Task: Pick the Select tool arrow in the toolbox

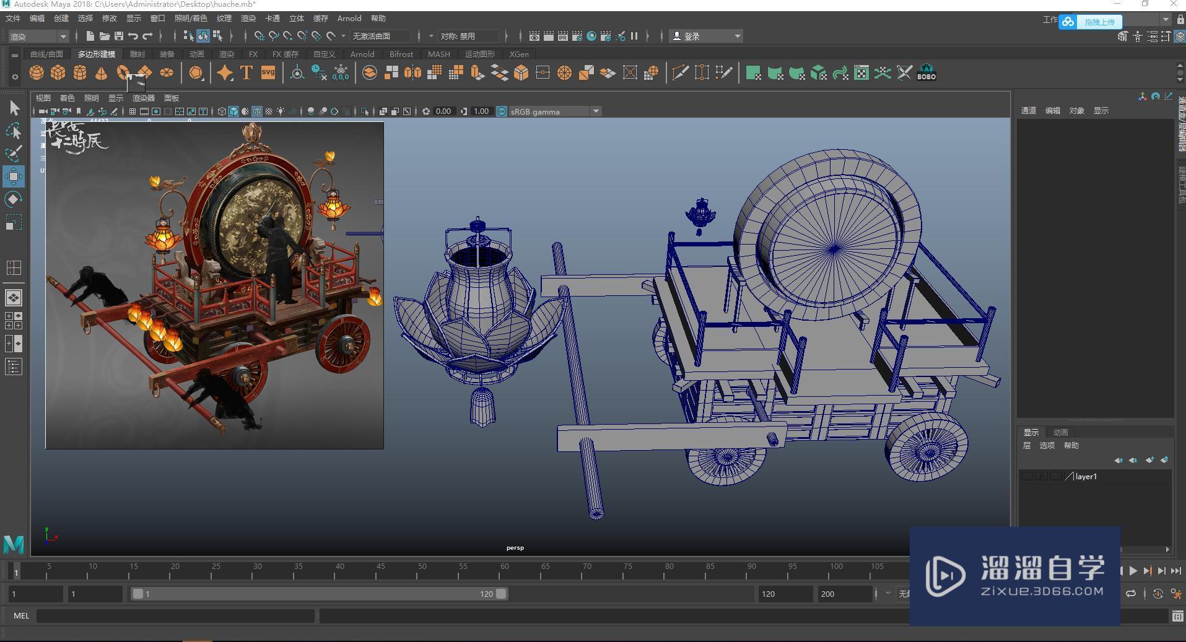Action: 14,108
